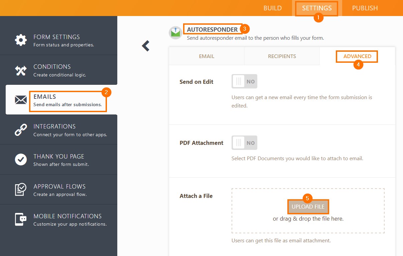Viewport: 403px width, 256px height.
Task: Click the Autoresponder heading
Action: pyautogui.click(x=212, y=29)
